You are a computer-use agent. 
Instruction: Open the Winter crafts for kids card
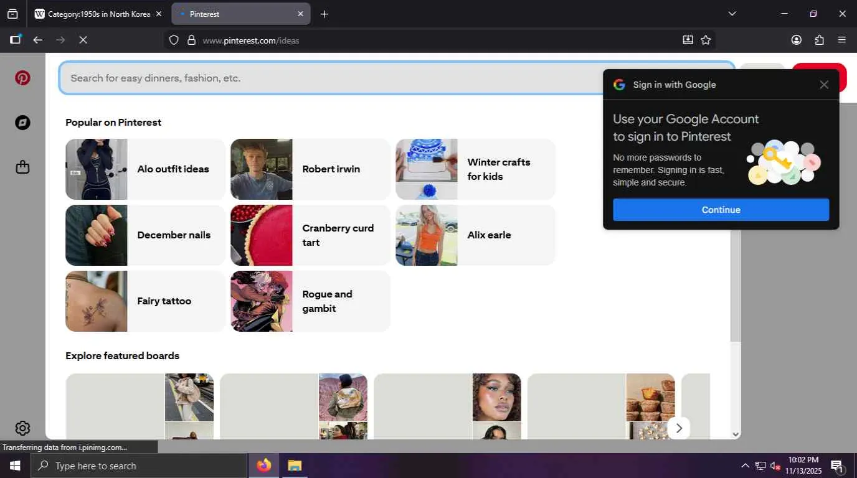(476, 169)
